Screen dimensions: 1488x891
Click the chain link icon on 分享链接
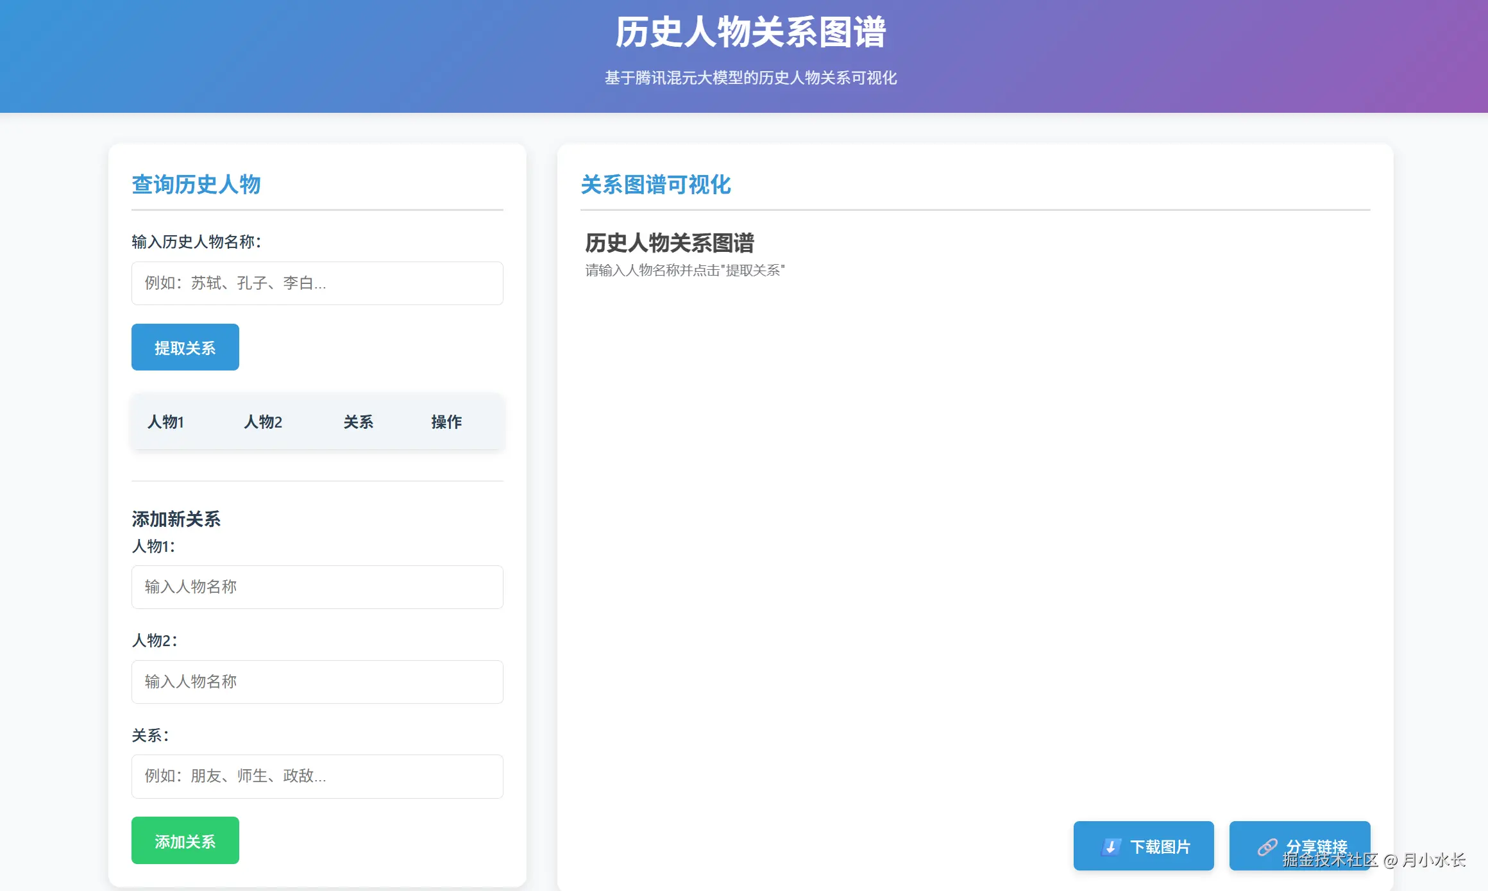[x=1267, y=847]
